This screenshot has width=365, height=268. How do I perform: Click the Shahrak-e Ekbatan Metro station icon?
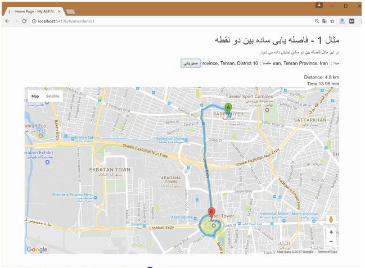95,198
